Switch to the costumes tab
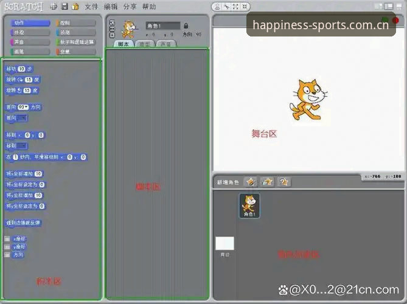 point(145,44)
